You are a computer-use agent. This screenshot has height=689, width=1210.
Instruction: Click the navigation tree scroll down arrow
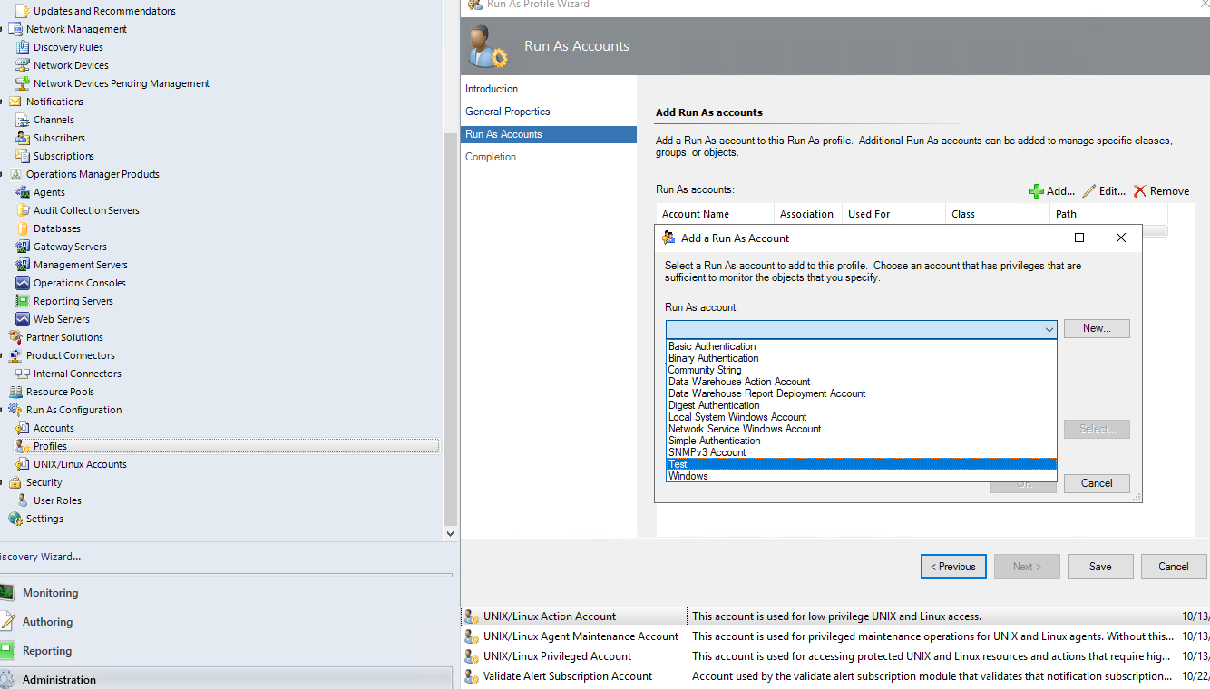pyautogui.click(x=450, y=534)
